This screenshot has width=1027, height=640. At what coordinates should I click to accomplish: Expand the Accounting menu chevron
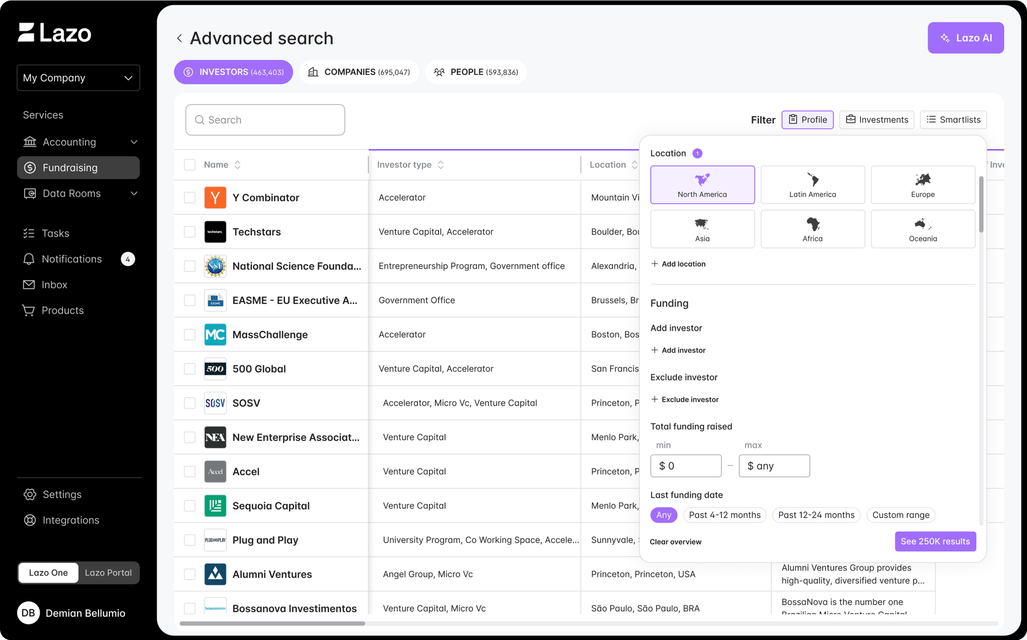point(134,142)
